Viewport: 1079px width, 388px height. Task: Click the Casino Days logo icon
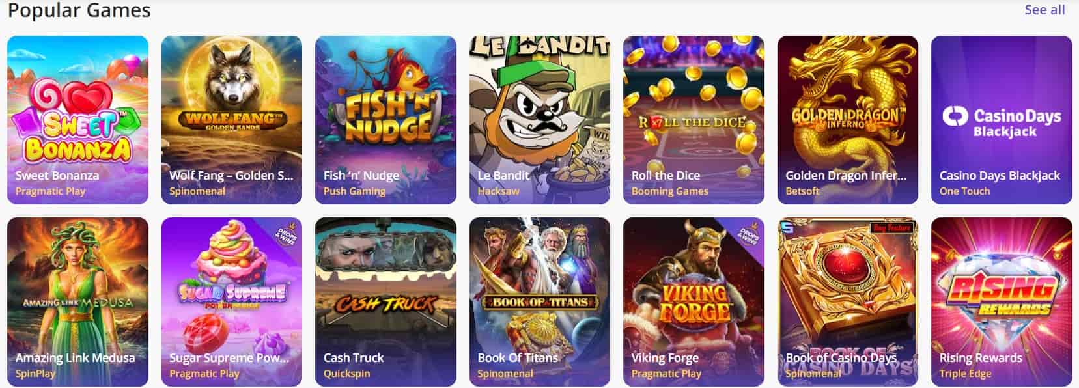[955, 117]
